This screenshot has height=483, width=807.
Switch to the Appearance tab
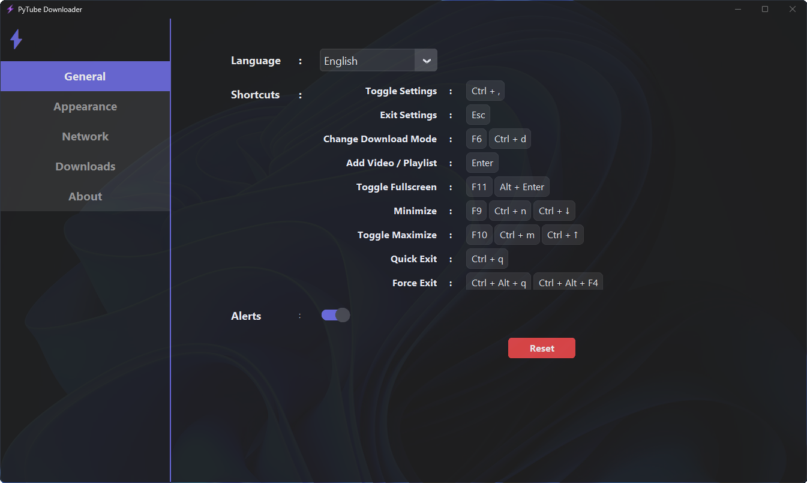click(85, 106)
